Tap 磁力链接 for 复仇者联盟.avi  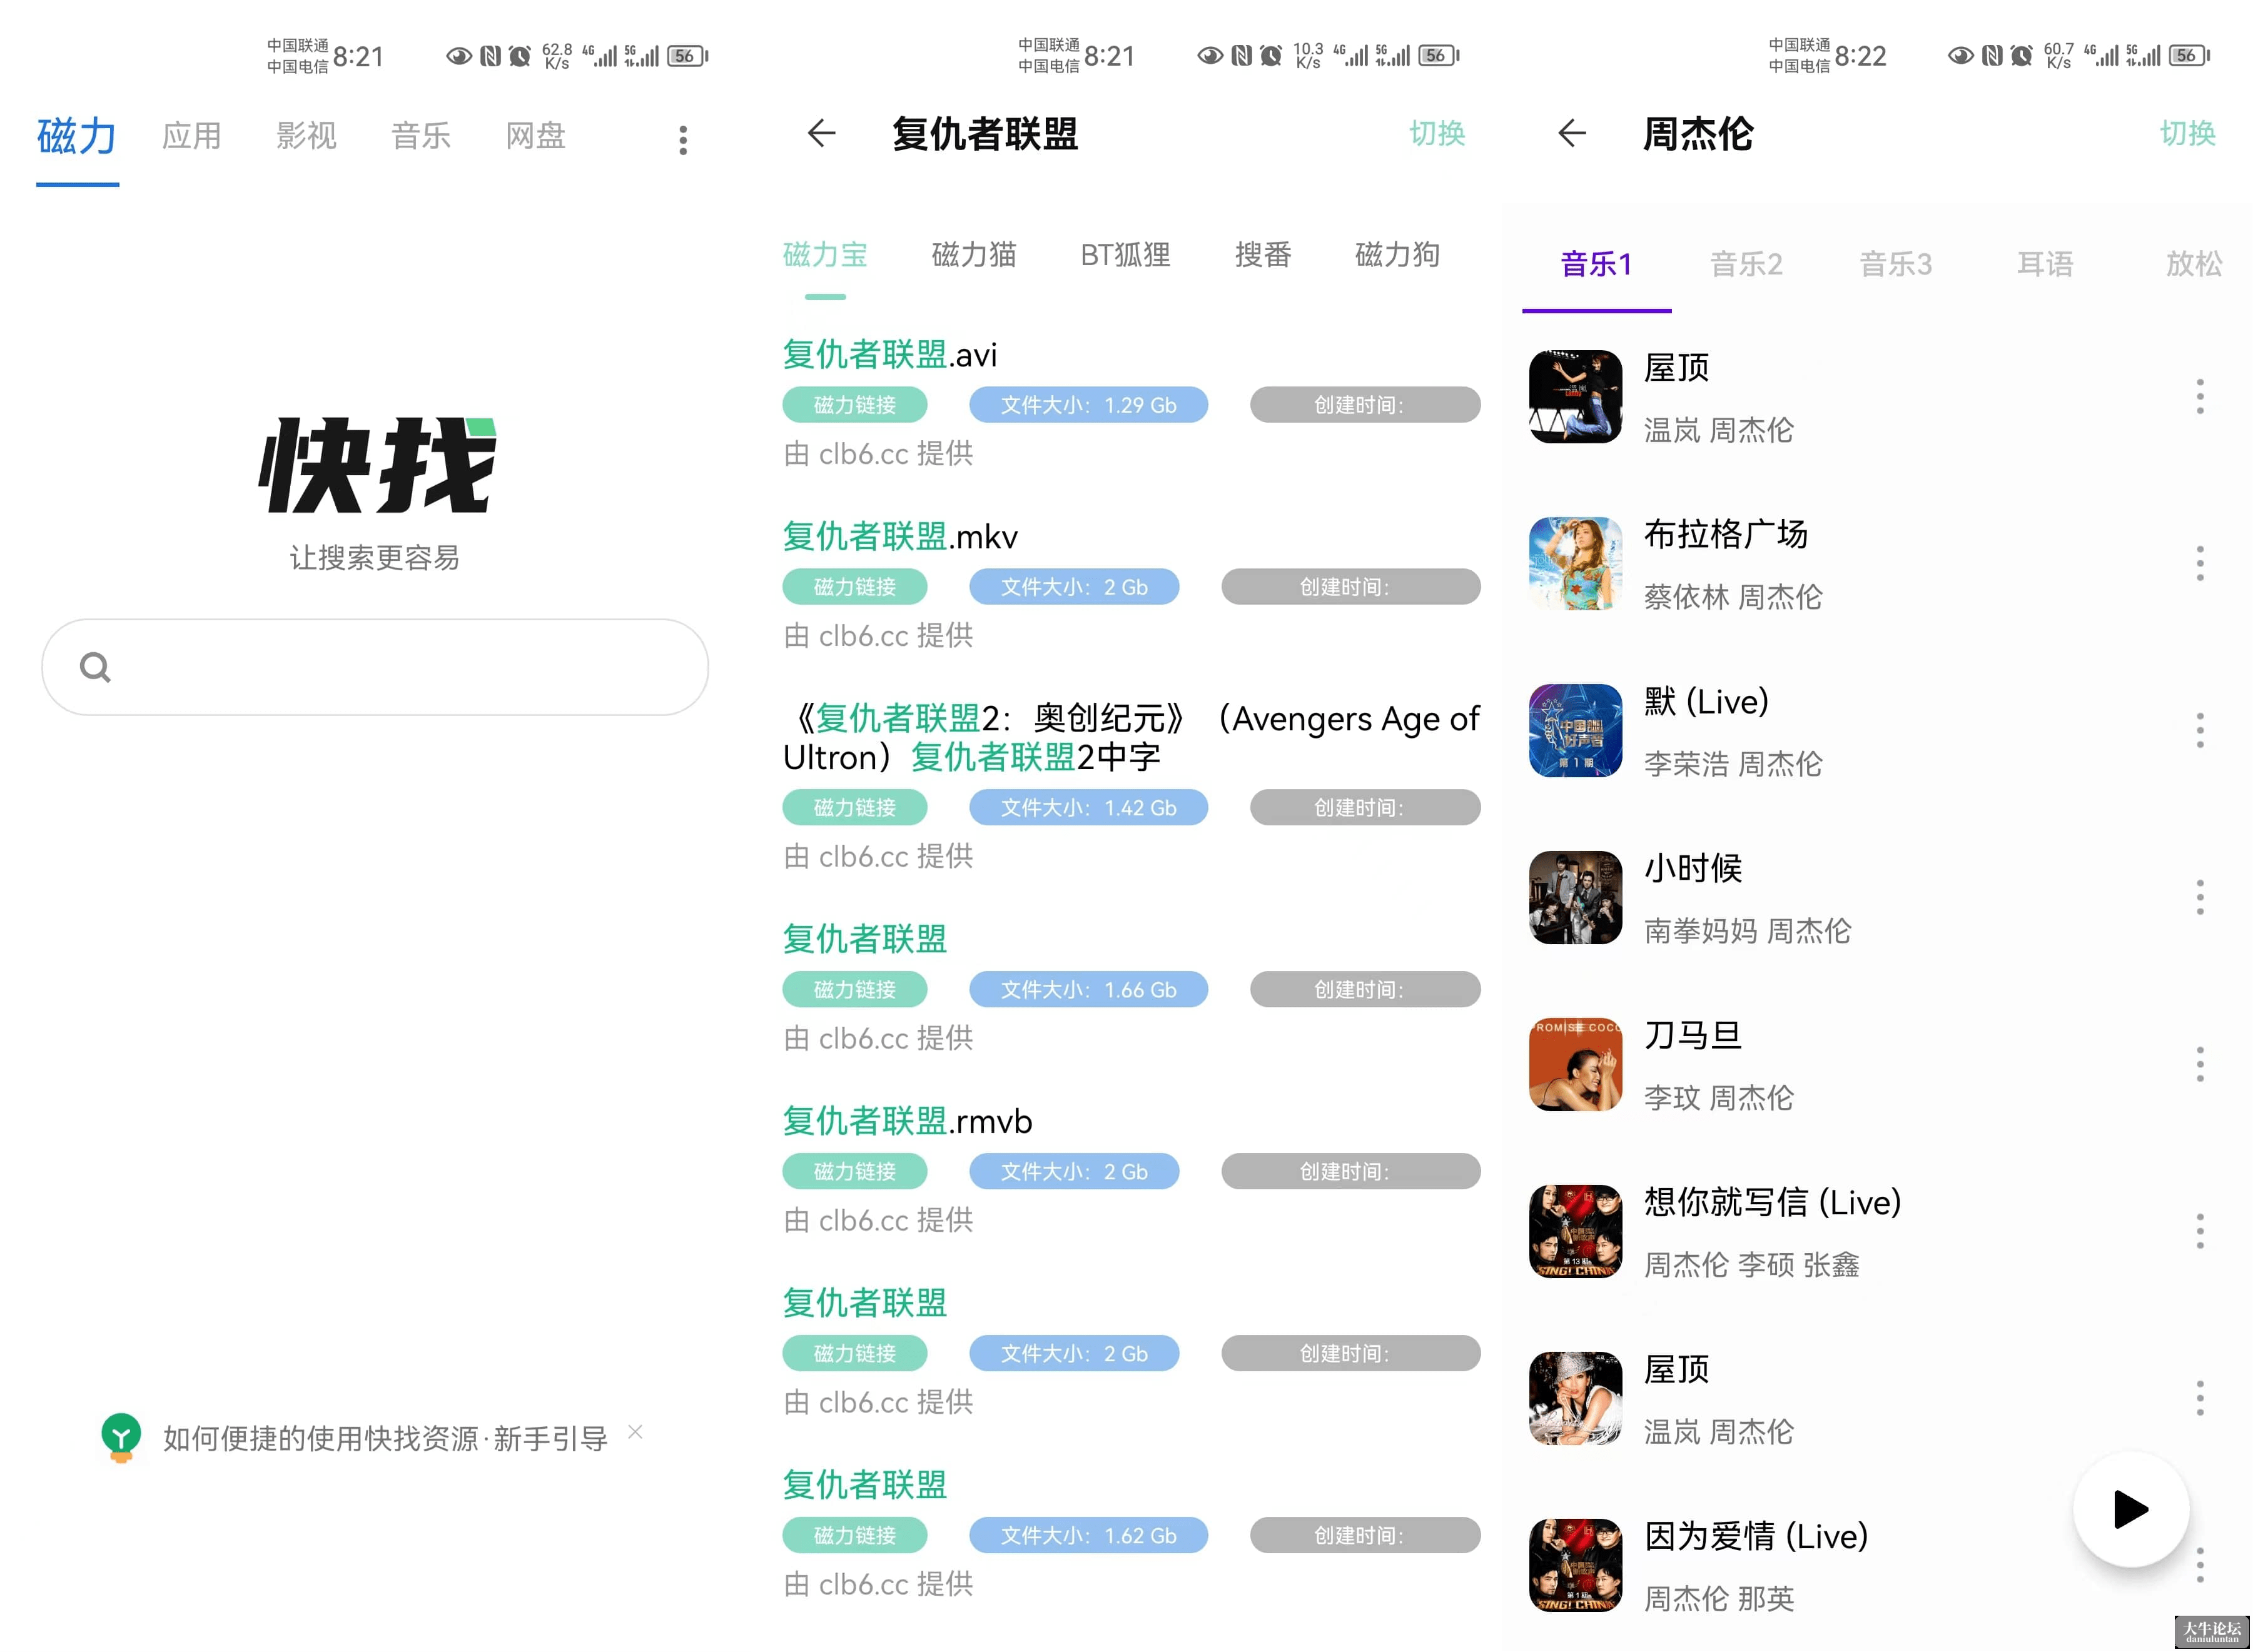pos(854,405)
